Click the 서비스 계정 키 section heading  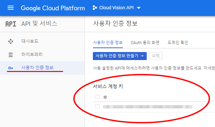[x=108, y=86]
